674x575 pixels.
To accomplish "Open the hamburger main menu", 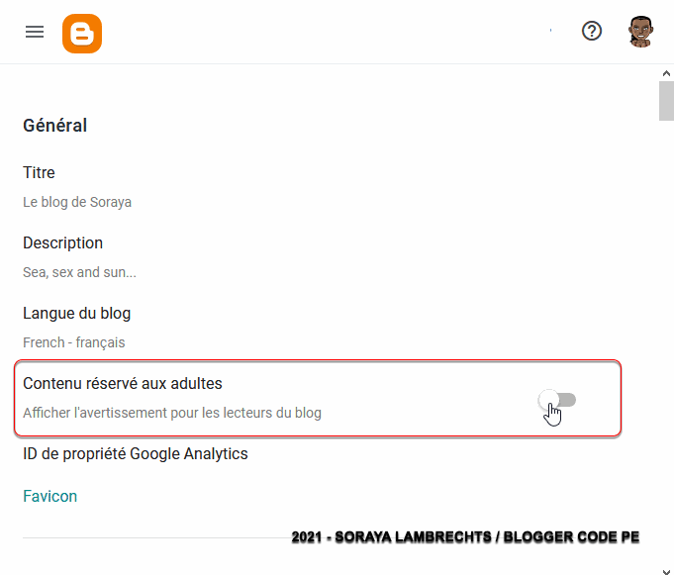I will (x=35, y=32).
